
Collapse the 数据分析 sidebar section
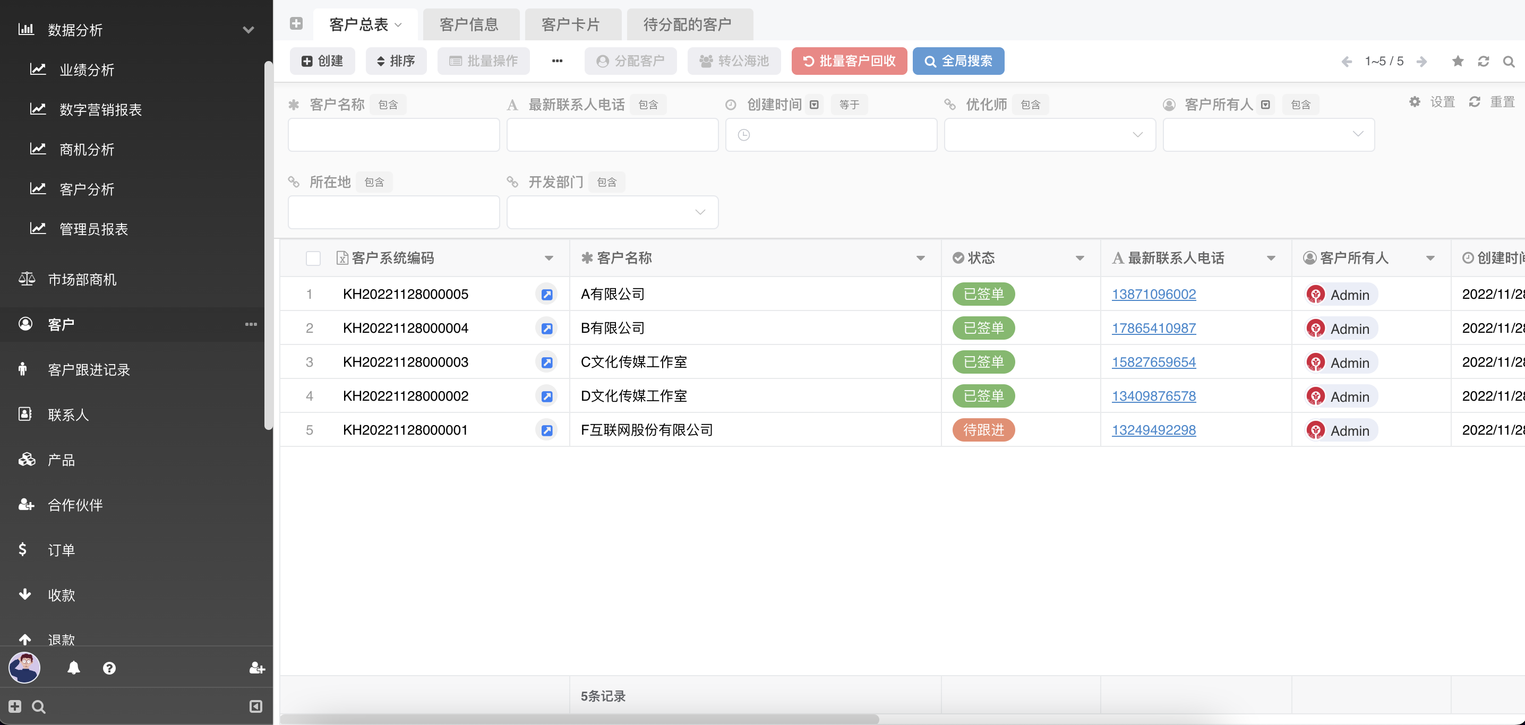coord(249,30)
